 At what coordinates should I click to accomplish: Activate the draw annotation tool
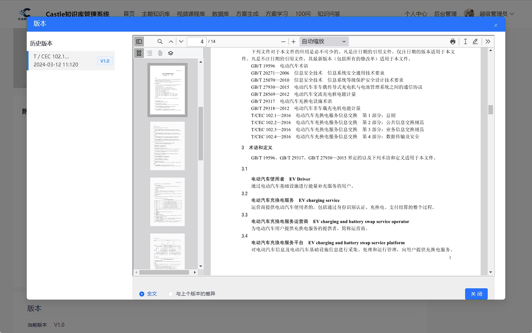[x=475, y=41]
